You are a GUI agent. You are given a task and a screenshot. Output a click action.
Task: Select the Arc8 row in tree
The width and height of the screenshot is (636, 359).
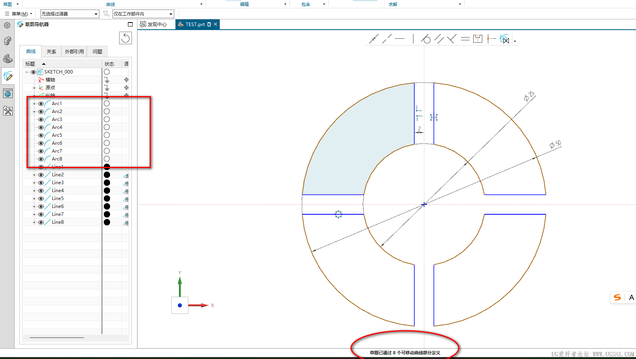point(76,159)
